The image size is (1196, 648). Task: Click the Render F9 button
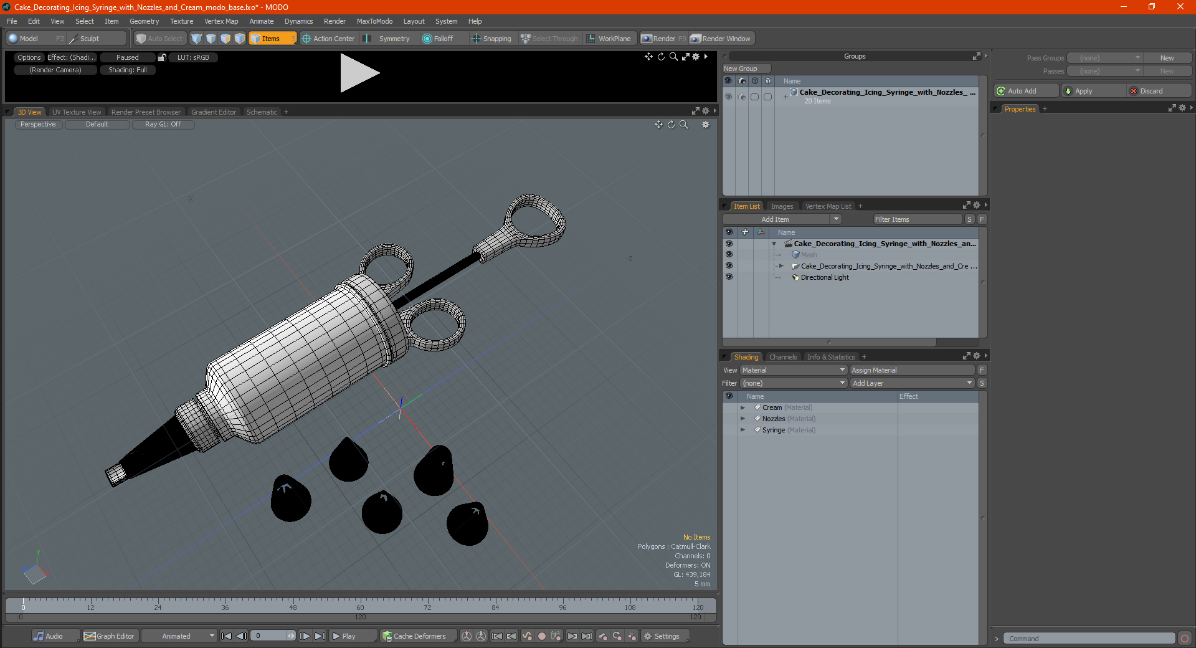tap(663, 39)
